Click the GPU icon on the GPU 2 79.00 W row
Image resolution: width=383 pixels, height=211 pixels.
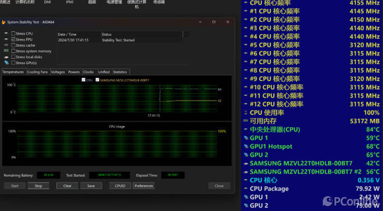click(x=246, y=206)
